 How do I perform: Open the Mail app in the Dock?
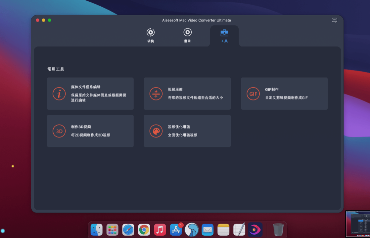208,229
